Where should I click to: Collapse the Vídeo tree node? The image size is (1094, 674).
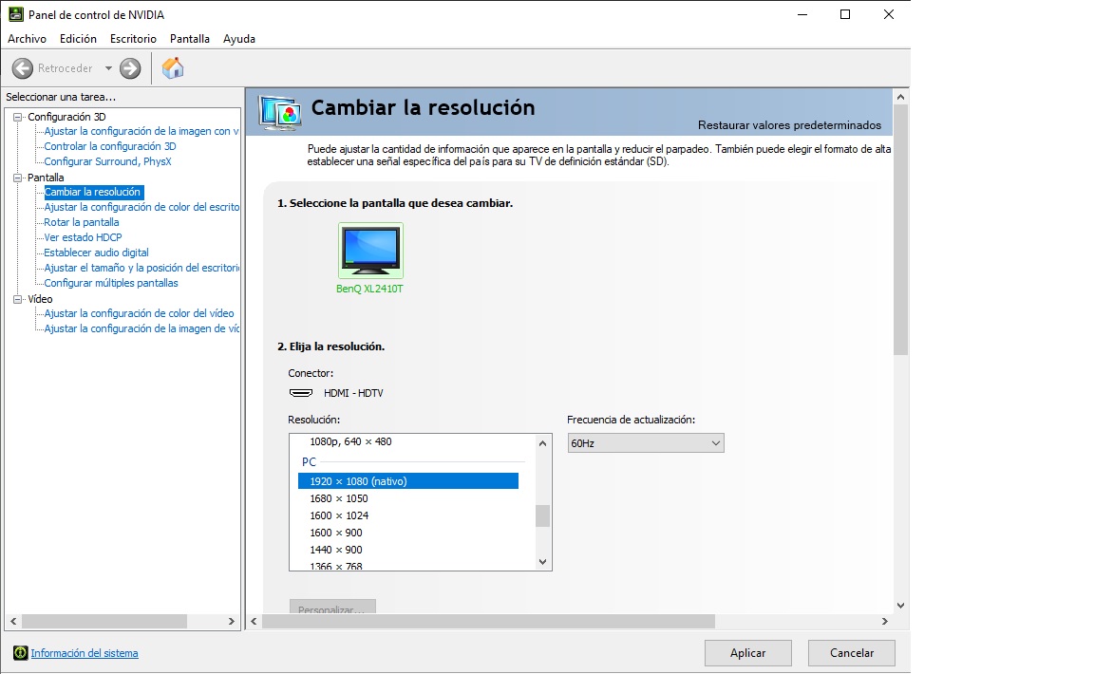click(x=18, y=299)
